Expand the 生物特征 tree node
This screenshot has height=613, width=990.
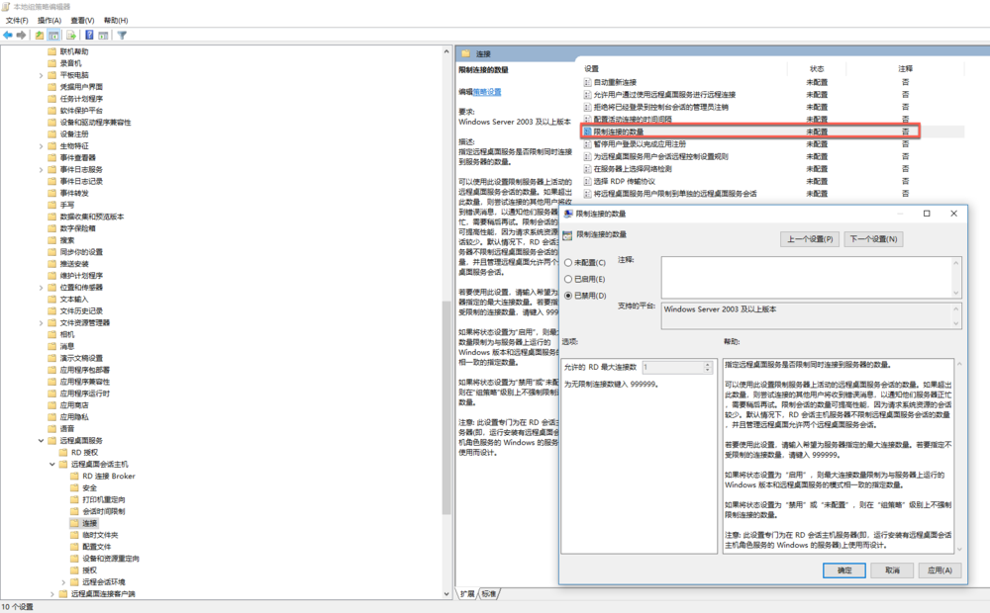pos(41,145)
